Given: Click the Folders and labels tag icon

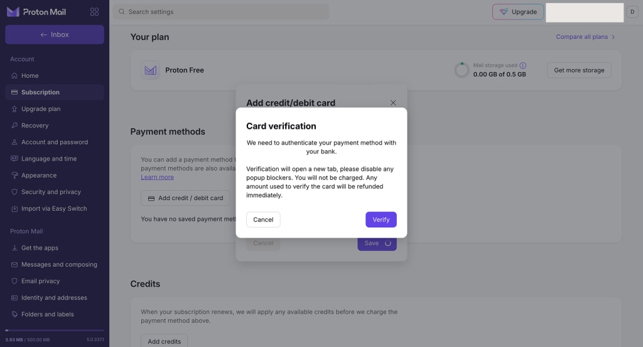Looking at the screenshot, I should click(15, 314).
